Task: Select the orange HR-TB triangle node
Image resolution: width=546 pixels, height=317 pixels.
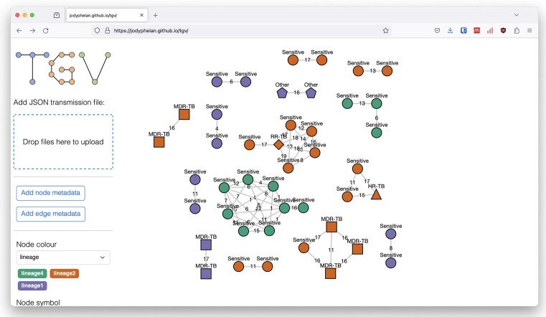Action: [x=376, y=195]
